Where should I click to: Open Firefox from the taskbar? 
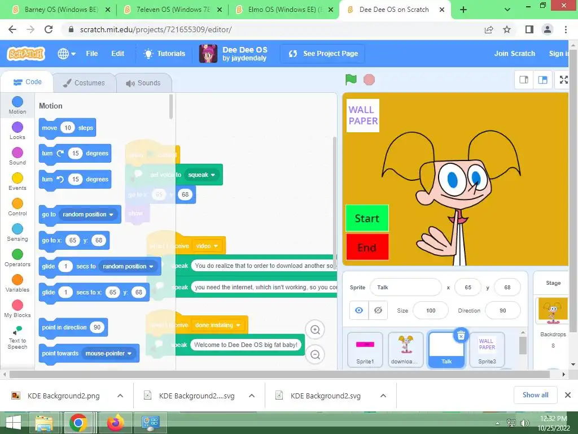pyautogui.click(x=116, y=422)
